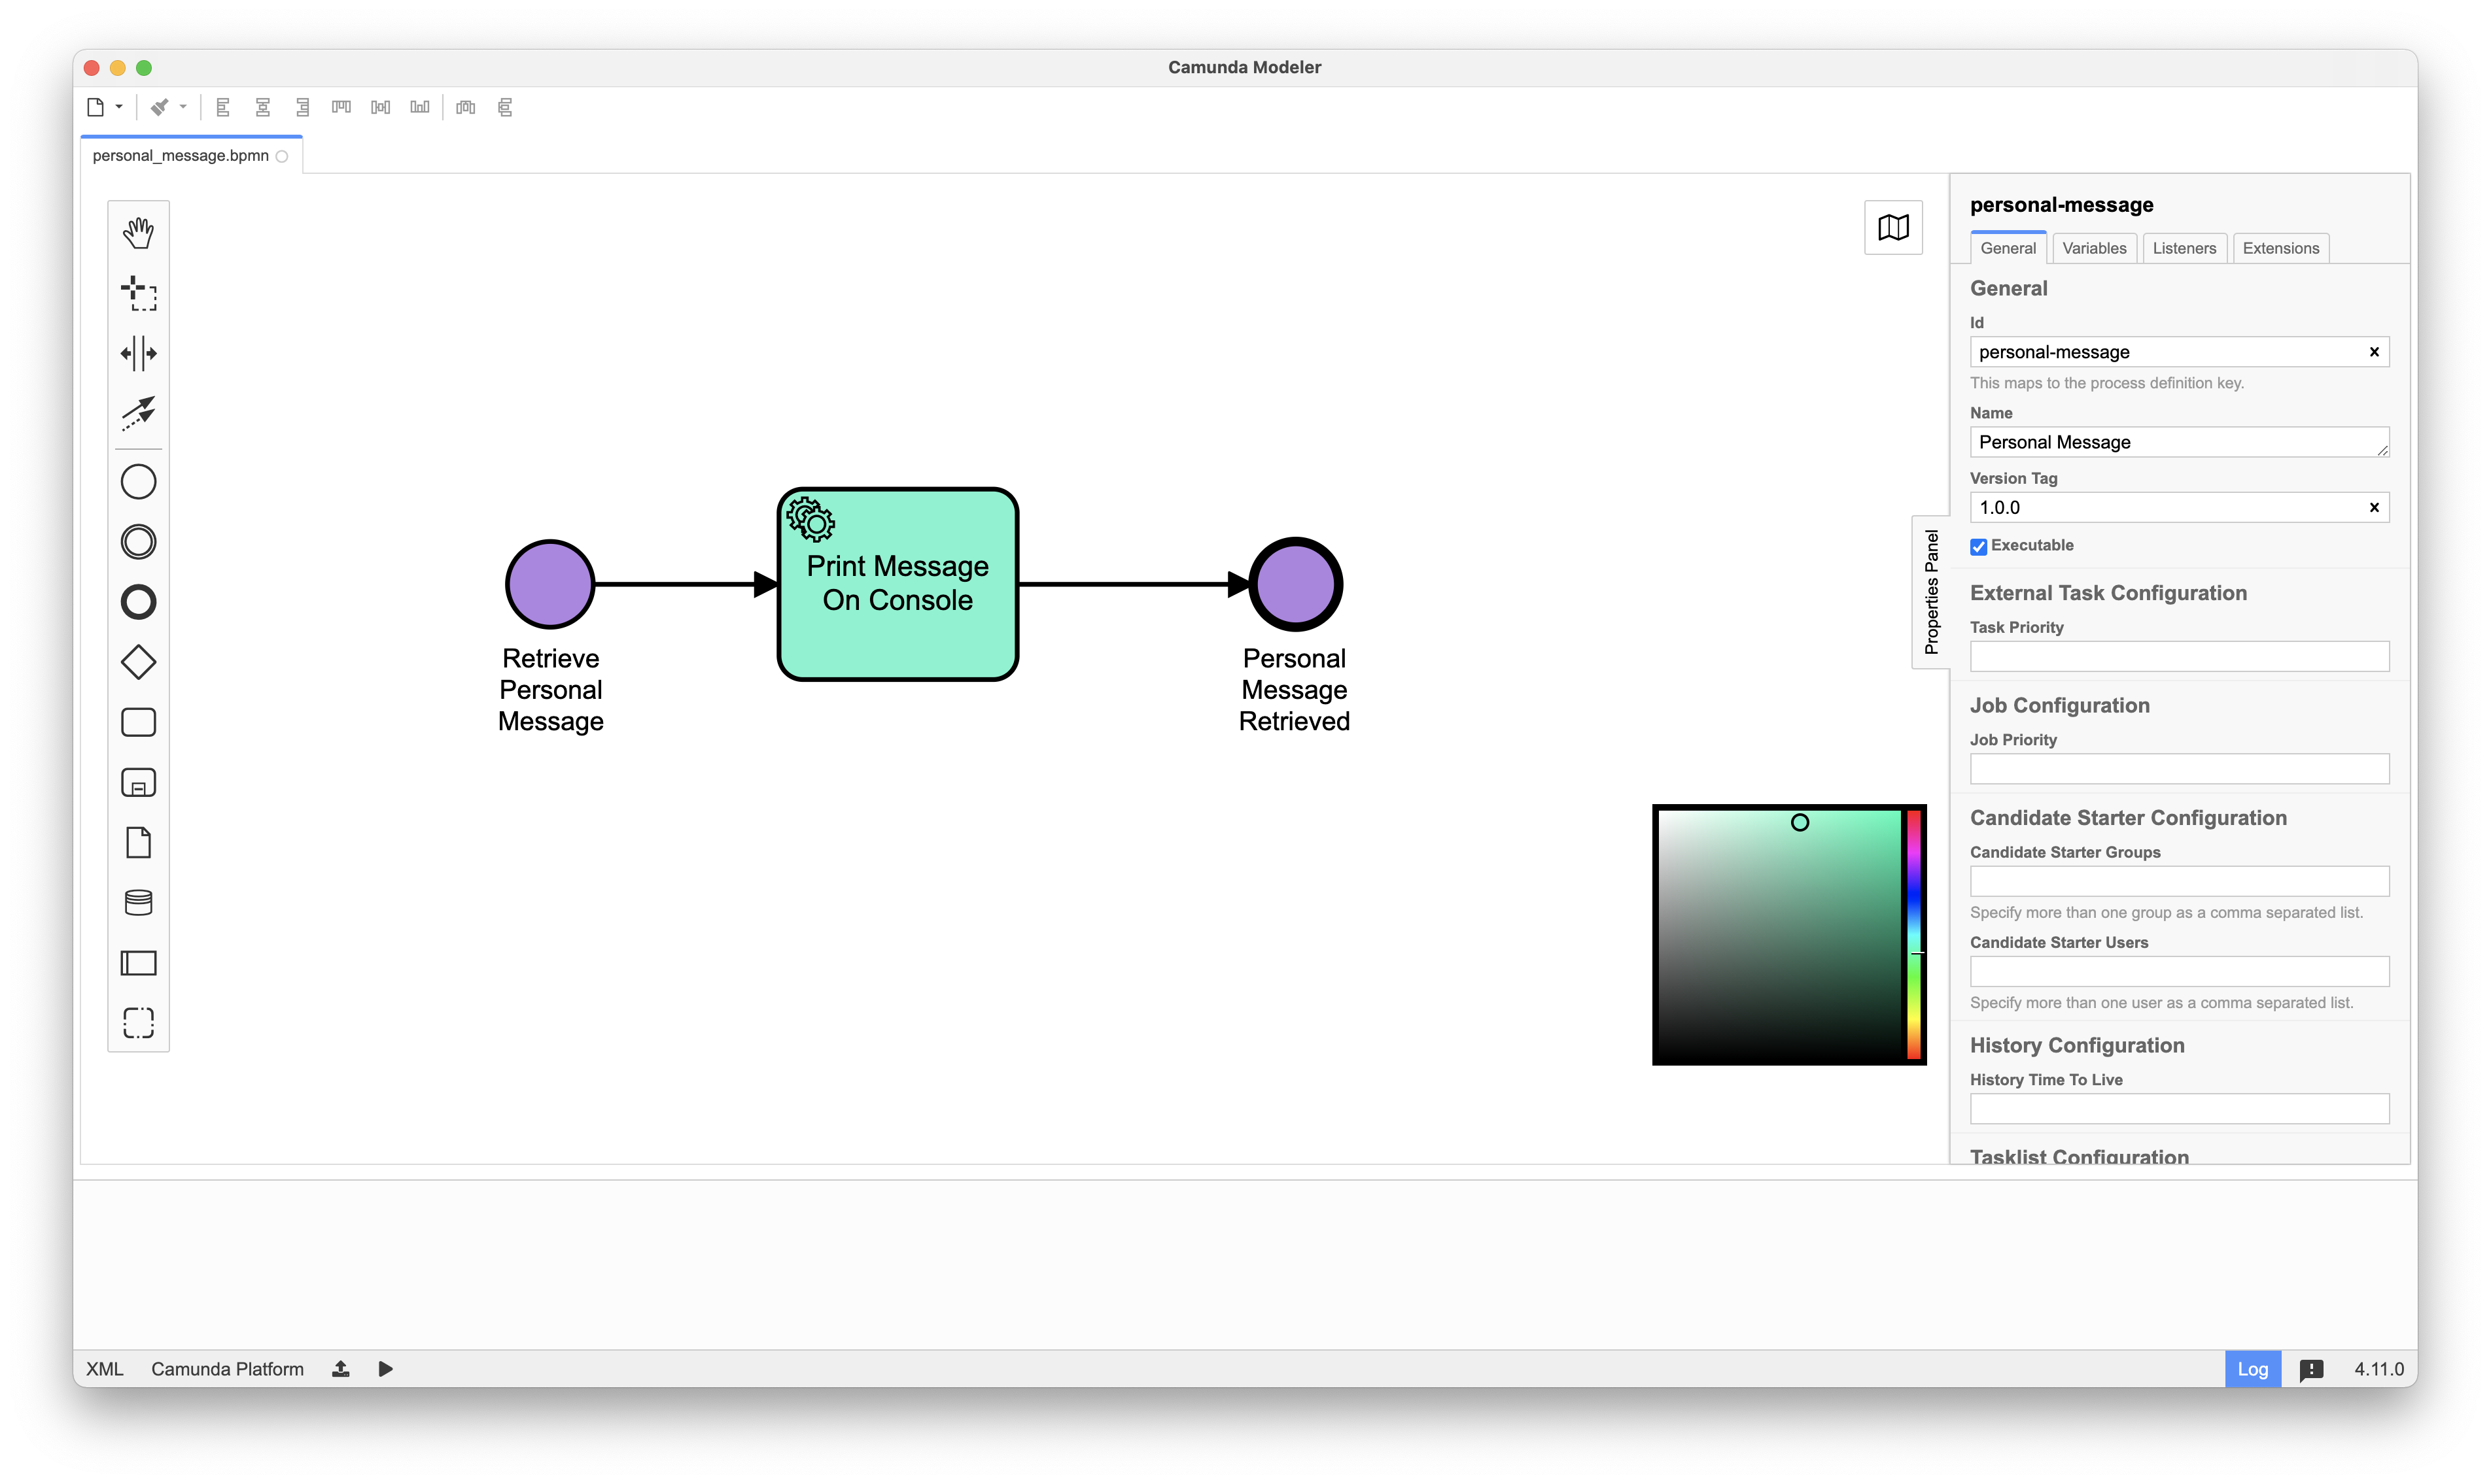2491x1484 pixels.
Task: Switch to the Extensions tab
Action: [2282, 247]
